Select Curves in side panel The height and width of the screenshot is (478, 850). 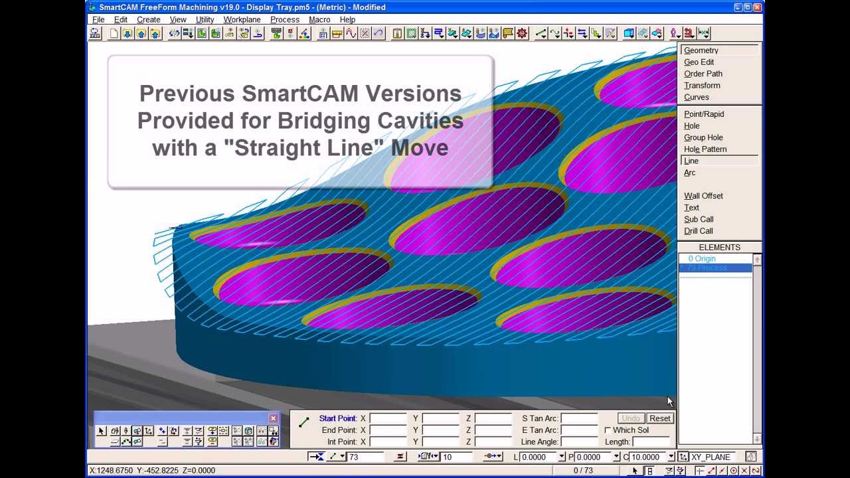pyautogui.click(x=697, y=97)
